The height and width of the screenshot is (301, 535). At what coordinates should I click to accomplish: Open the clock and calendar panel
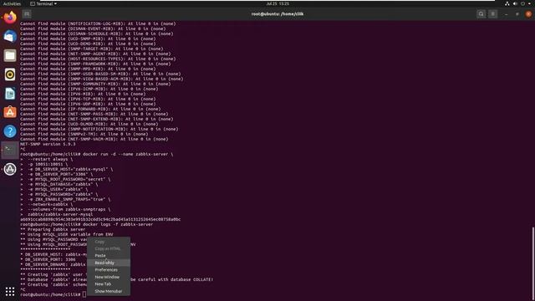pos(278,3)
